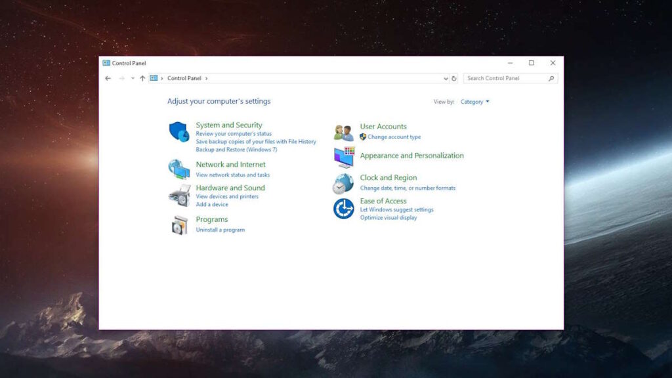The height and width of the screenshot is (378, 672).
Task: Click the Control Panel icon in address bar
Action: click(x=154, y=78)
